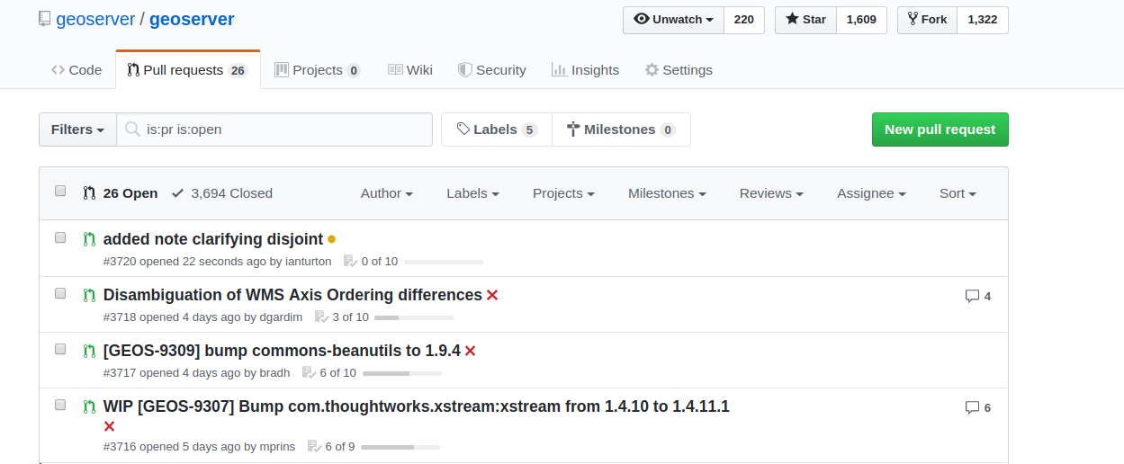Image resolution: width=1124 pixels, height=464 pixels.
Task: Click pull request icon on 'added note clarifying disjoint'
Action: point(89,239)
